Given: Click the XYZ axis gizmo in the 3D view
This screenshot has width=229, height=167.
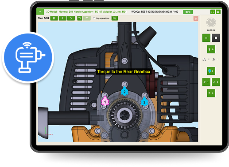Looking at the screenshot, I should 48,131.
